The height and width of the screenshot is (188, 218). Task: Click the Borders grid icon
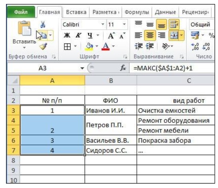tap(67, 46)
